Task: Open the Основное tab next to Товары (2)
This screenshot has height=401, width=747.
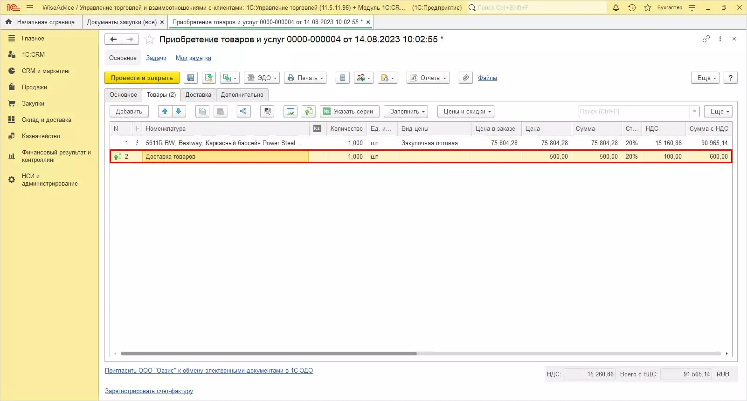Action: tap(123, 94)
